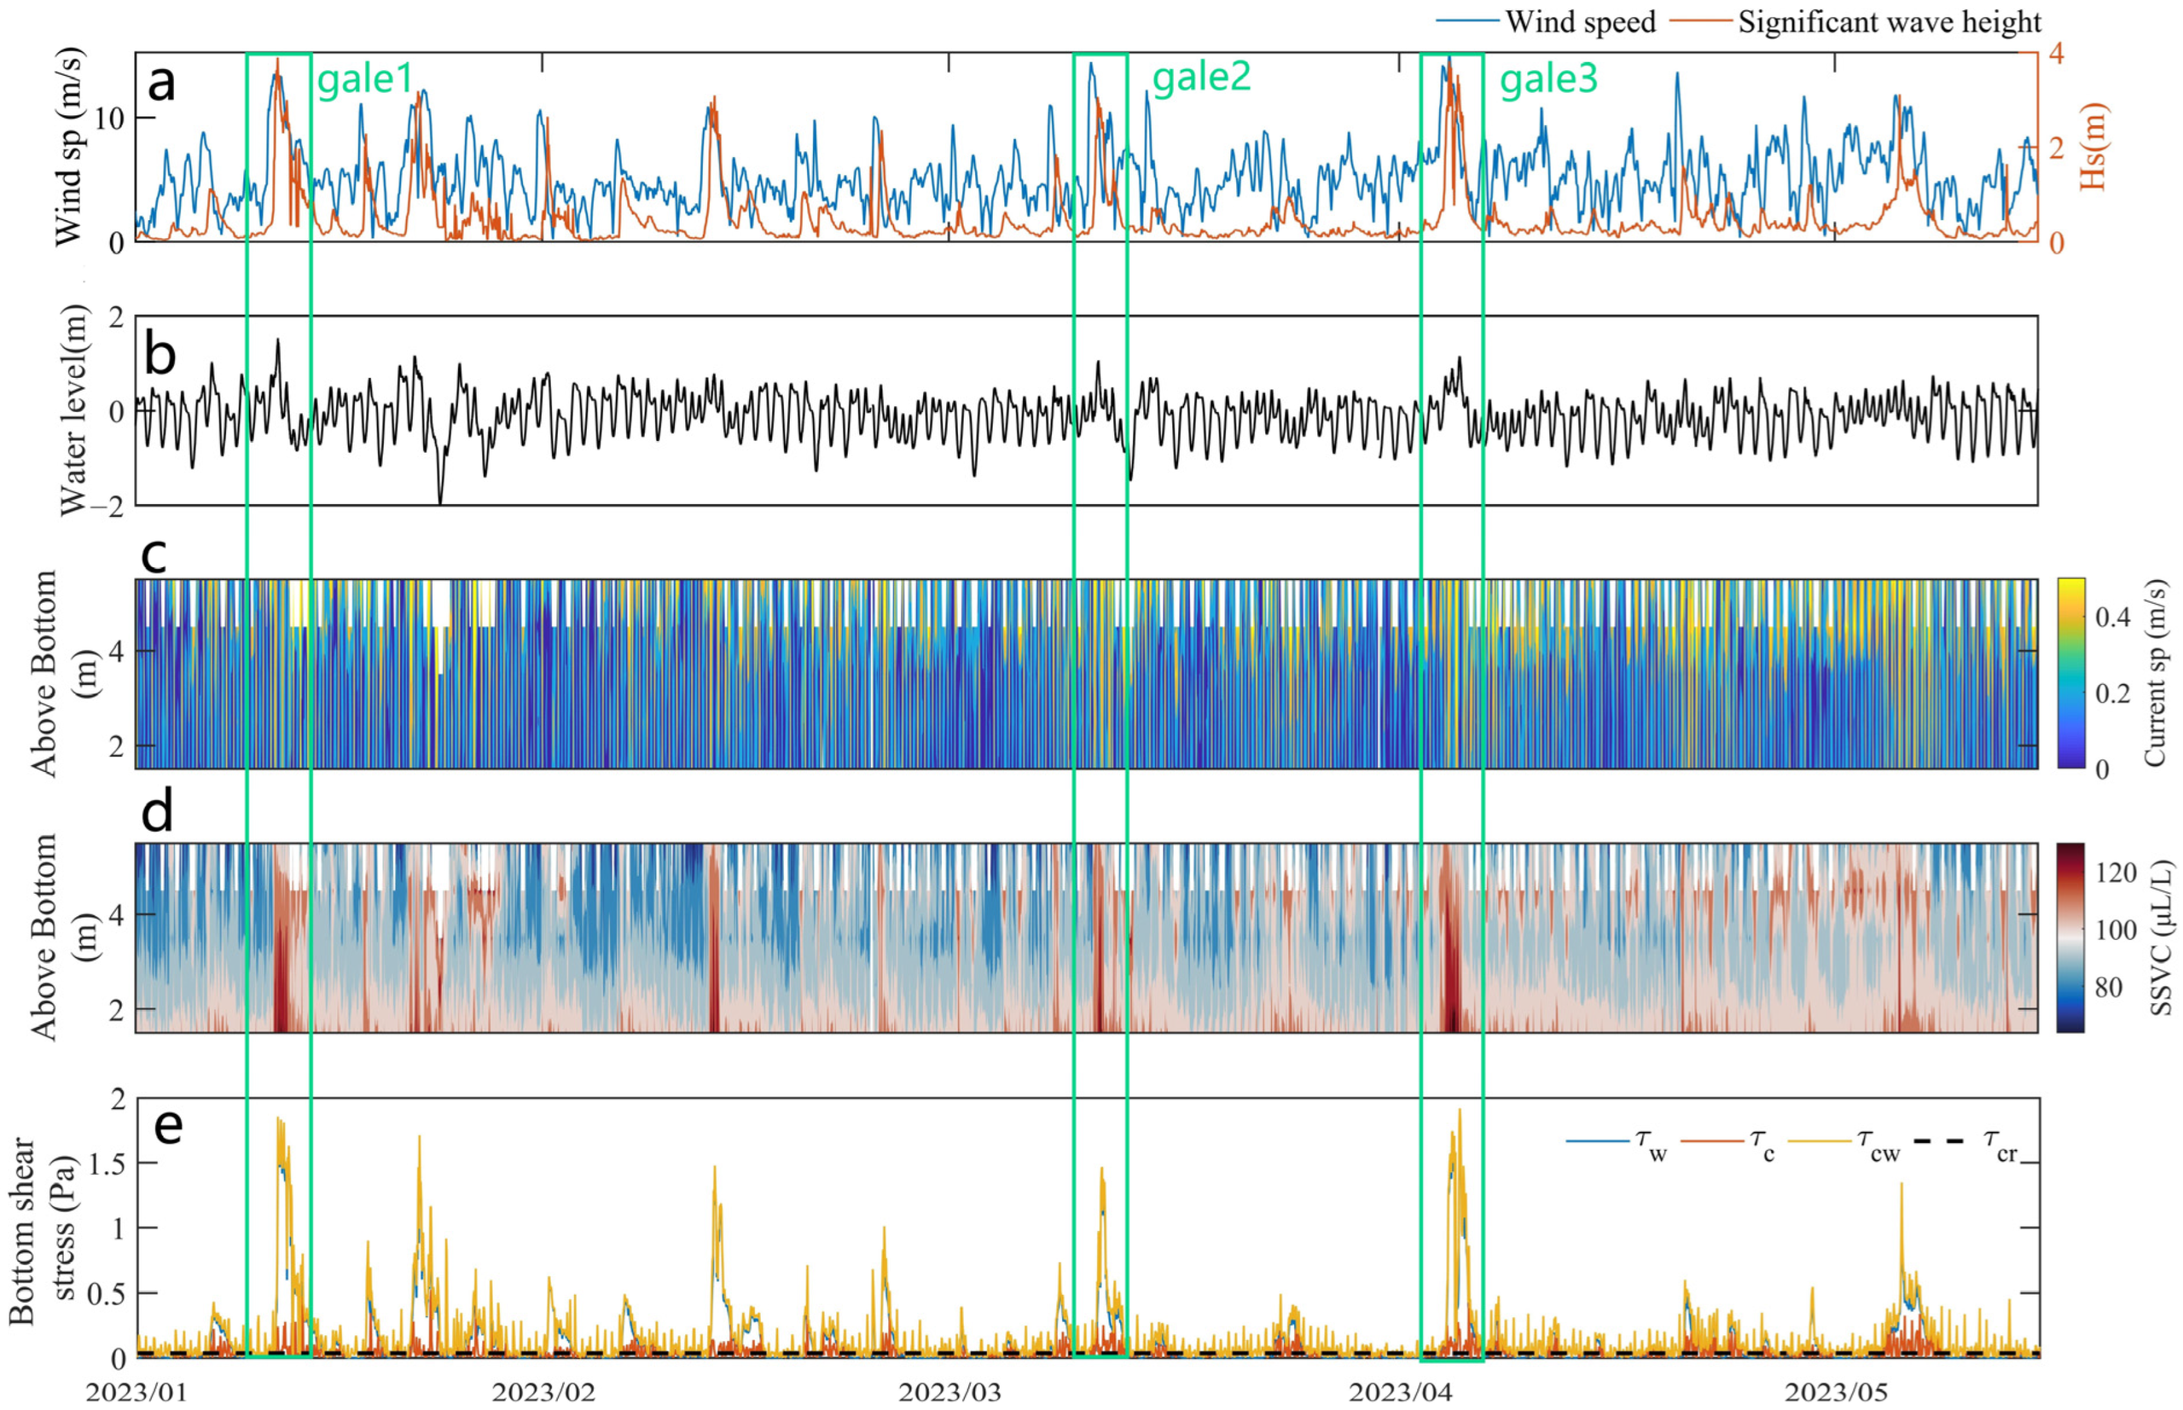Click the Significant wave height legend entry
Viewport: 2183px width, 1410px height.
click(1889, 22)
